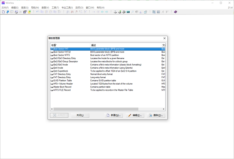Click the icon beside NTFS FILE Record
Image resolution: width=234 pixels, height=159 pixels.
point(52,90)
